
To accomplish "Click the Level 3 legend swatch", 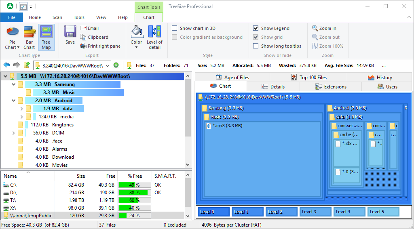I will pyautogui.click(x=315, y=212).
